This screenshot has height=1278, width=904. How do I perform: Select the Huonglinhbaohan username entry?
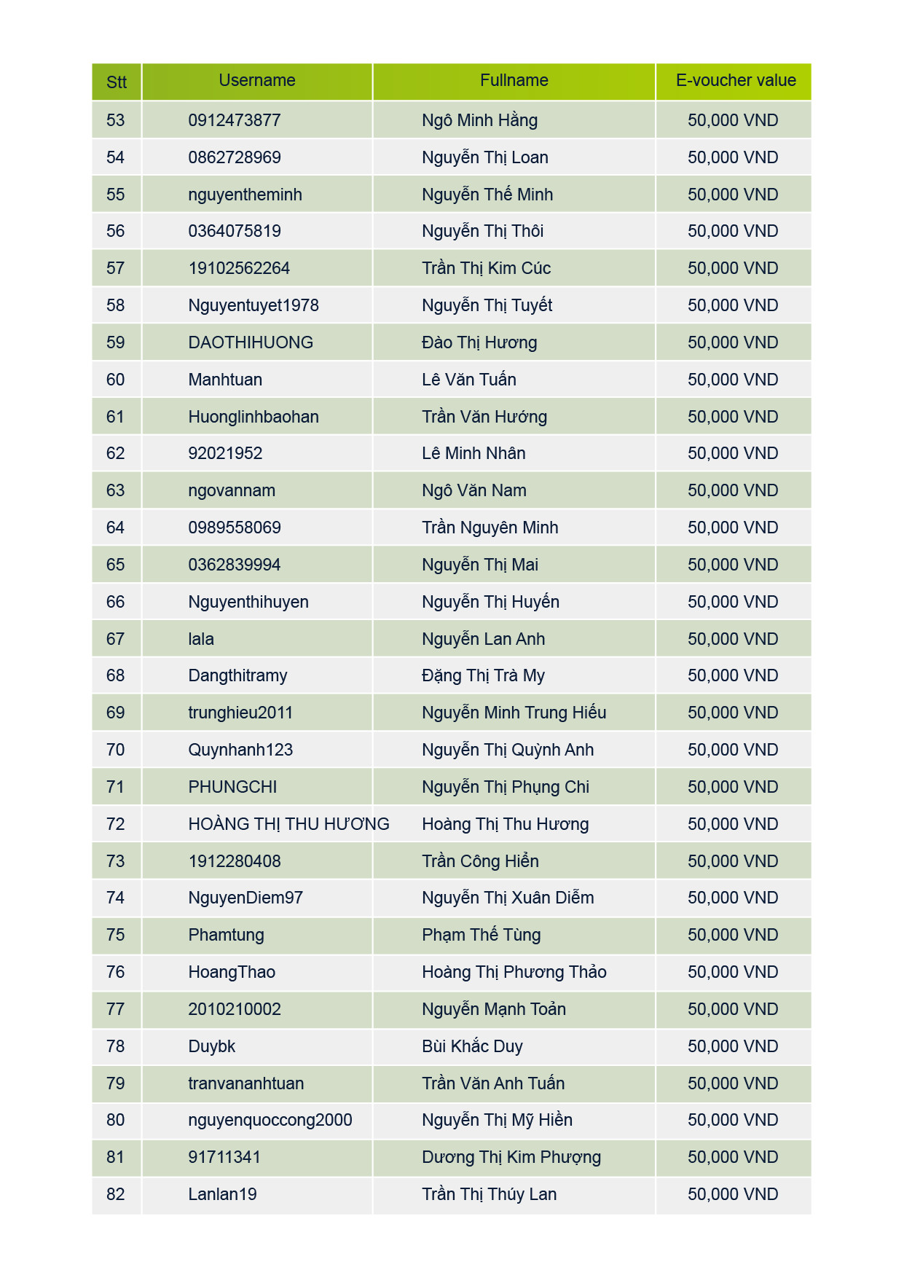coord(253,417)
